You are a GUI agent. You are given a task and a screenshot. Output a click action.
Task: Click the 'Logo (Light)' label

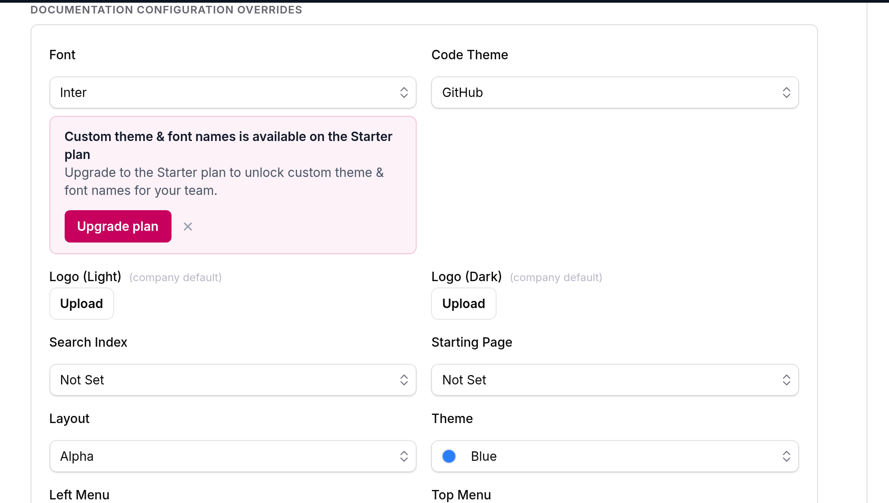(x=85, y=277)
